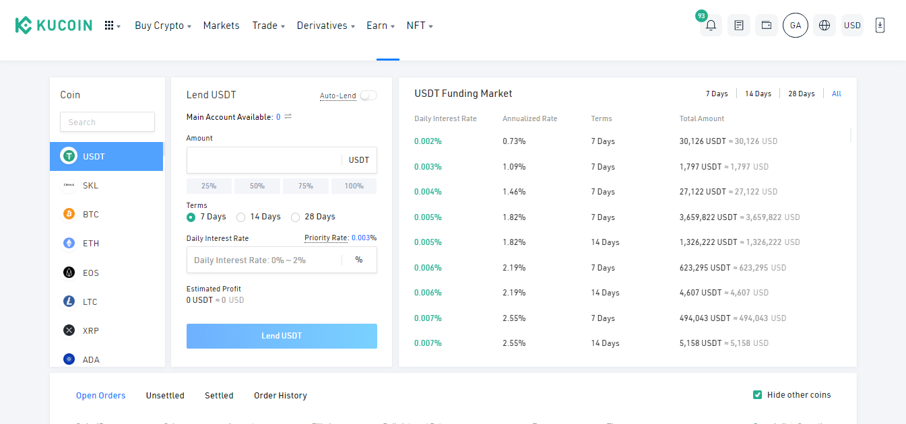Focus the lend Amount input field
The image size is (906, 424).
264,160
